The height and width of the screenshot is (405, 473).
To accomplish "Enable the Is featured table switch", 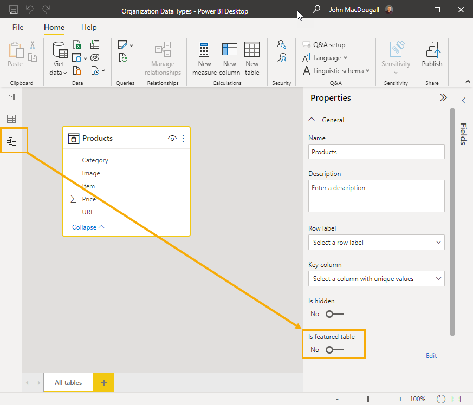I will point(334,350).
